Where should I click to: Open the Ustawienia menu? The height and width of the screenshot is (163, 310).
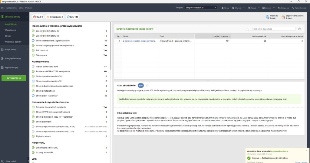(12, 8)
